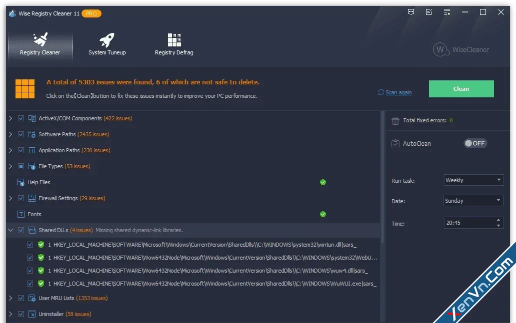Click the Wise Registry Cleaner app logo
516x323 pixels.
(12, 13)
